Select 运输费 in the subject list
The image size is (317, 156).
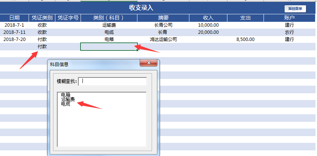tap(68, 100)
